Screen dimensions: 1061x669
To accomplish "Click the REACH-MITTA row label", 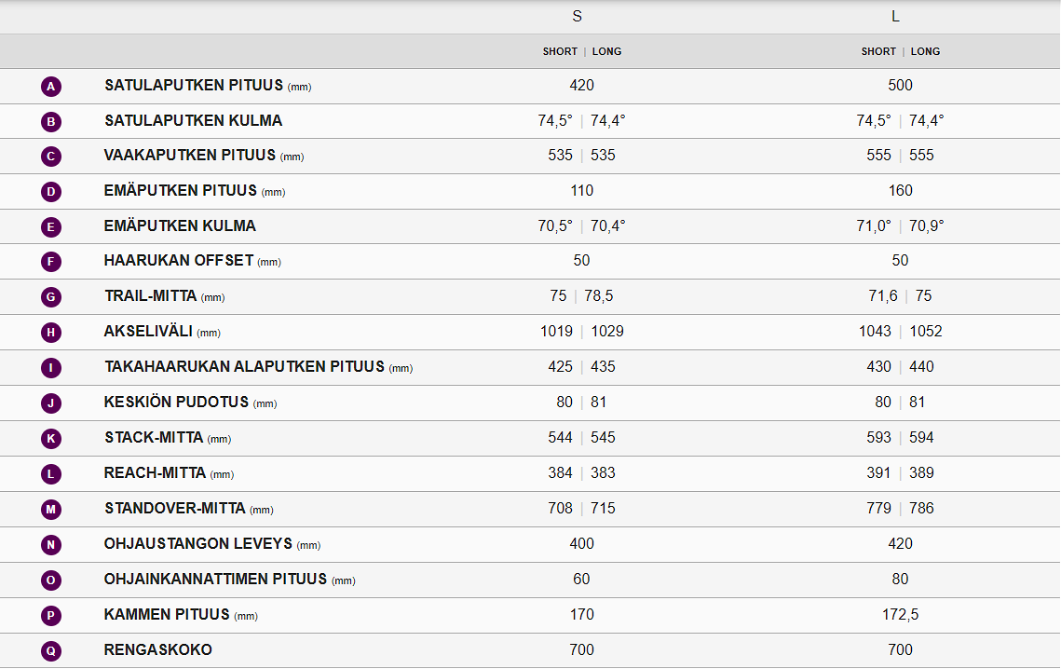I will pos(155,473).
